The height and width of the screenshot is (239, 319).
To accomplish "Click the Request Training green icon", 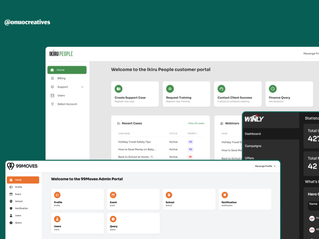I will [x=170, y=89].
